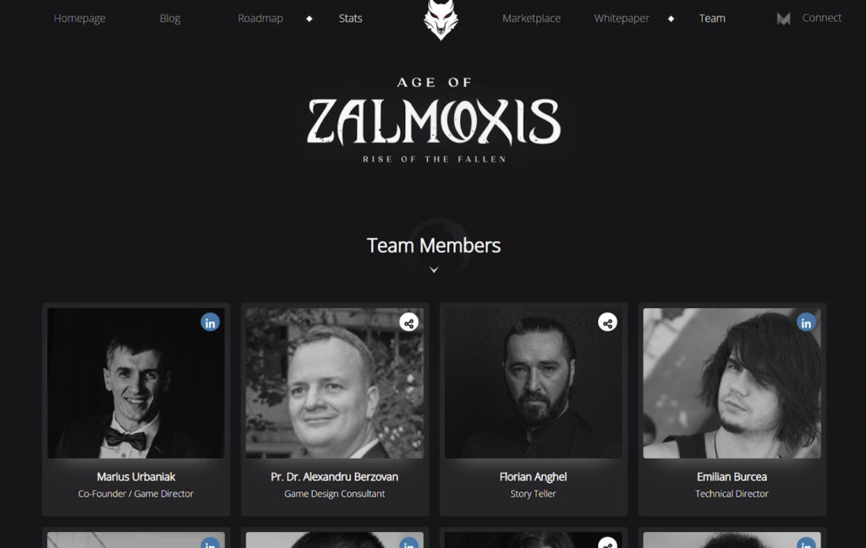866x548 pixels.
Task: Click Florian Anghel's portrait photo
Action: point(534,383)
